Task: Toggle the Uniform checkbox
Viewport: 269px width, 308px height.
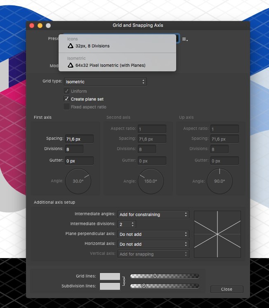Action: tap(66, 91)
